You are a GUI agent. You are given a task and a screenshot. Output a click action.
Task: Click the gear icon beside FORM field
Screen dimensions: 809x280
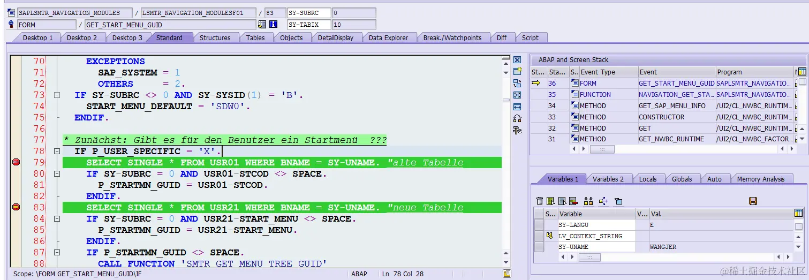coord(12,25)
